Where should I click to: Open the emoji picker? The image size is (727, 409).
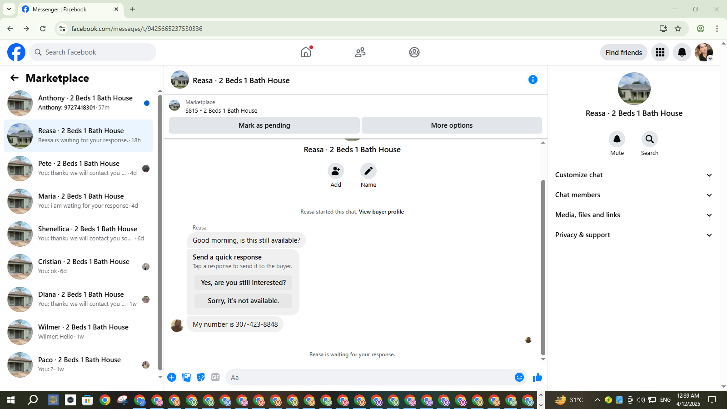(519, 377)
